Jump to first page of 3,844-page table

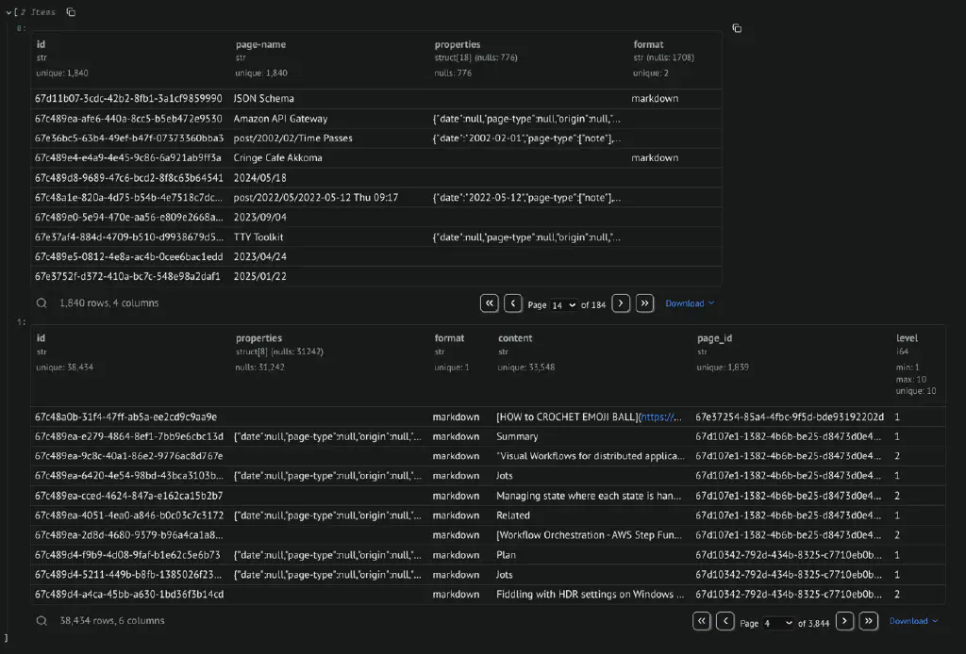[702, 621]
